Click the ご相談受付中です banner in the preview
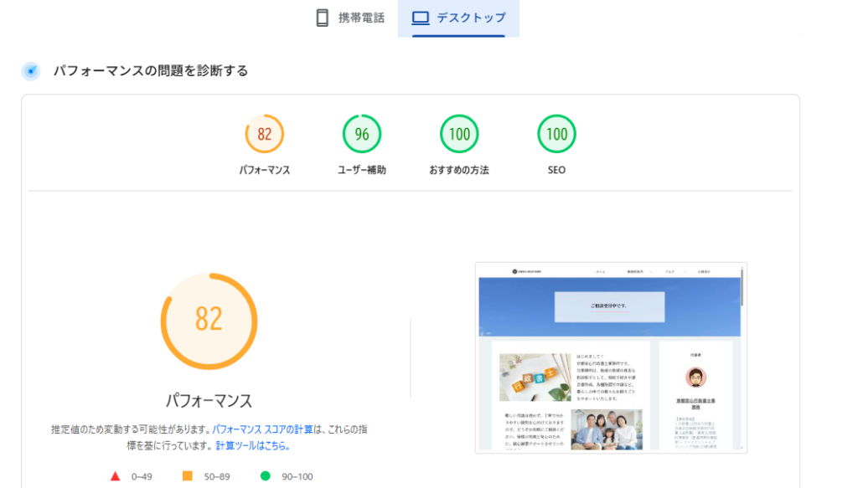This screenshot has height=488, width=858. click(x=609, y=306)
